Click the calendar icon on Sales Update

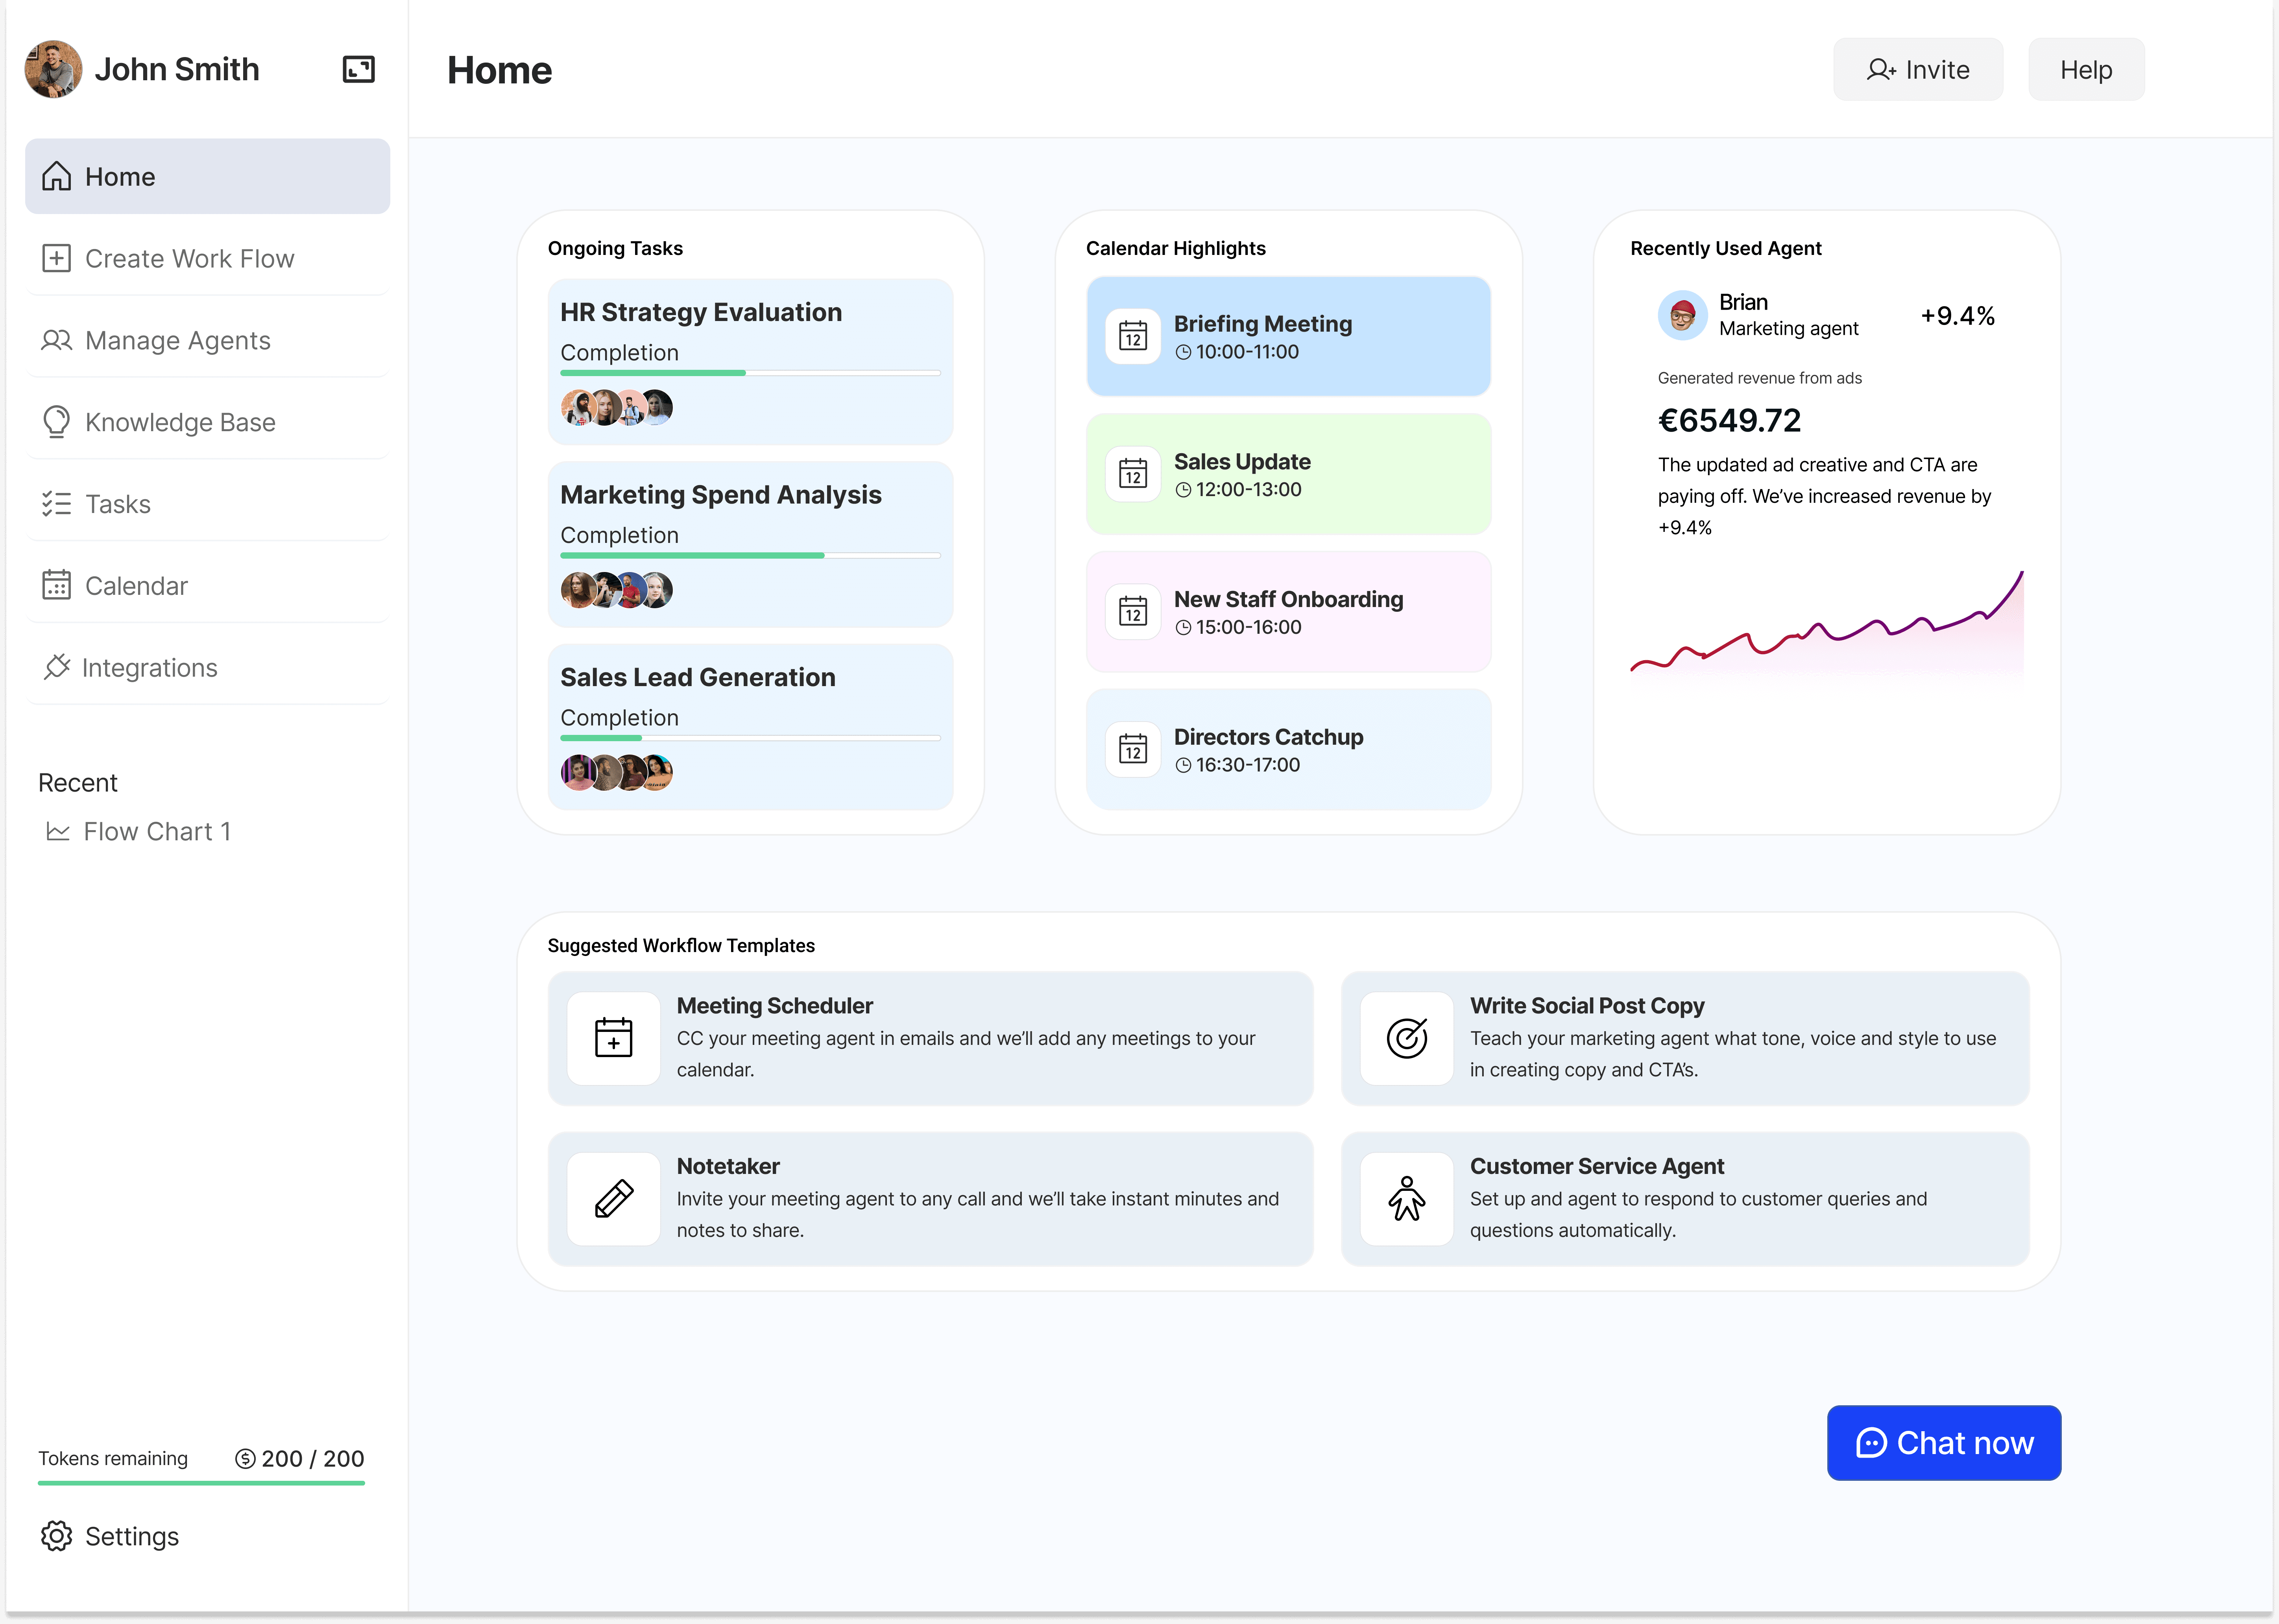1133,474
